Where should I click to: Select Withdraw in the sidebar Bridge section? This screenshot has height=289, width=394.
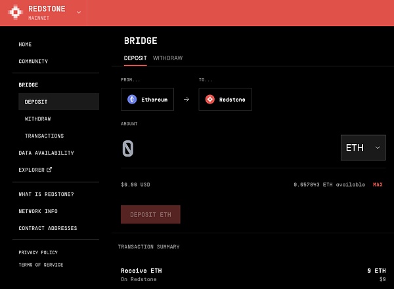point(37,119)
